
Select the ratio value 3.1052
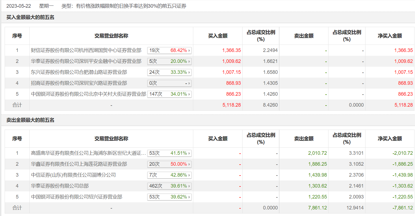(356, 164)
